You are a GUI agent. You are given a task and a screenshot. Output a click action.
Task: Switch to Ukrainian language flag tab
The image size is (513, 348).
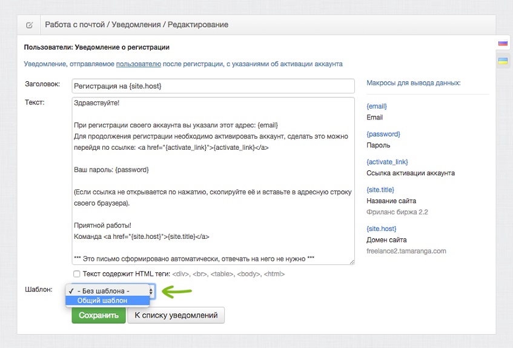pyautogui.click(x=503, y=61)
